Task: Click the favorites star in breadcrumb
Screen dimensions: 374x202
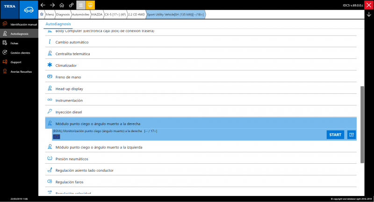Action: click(42, 14)
